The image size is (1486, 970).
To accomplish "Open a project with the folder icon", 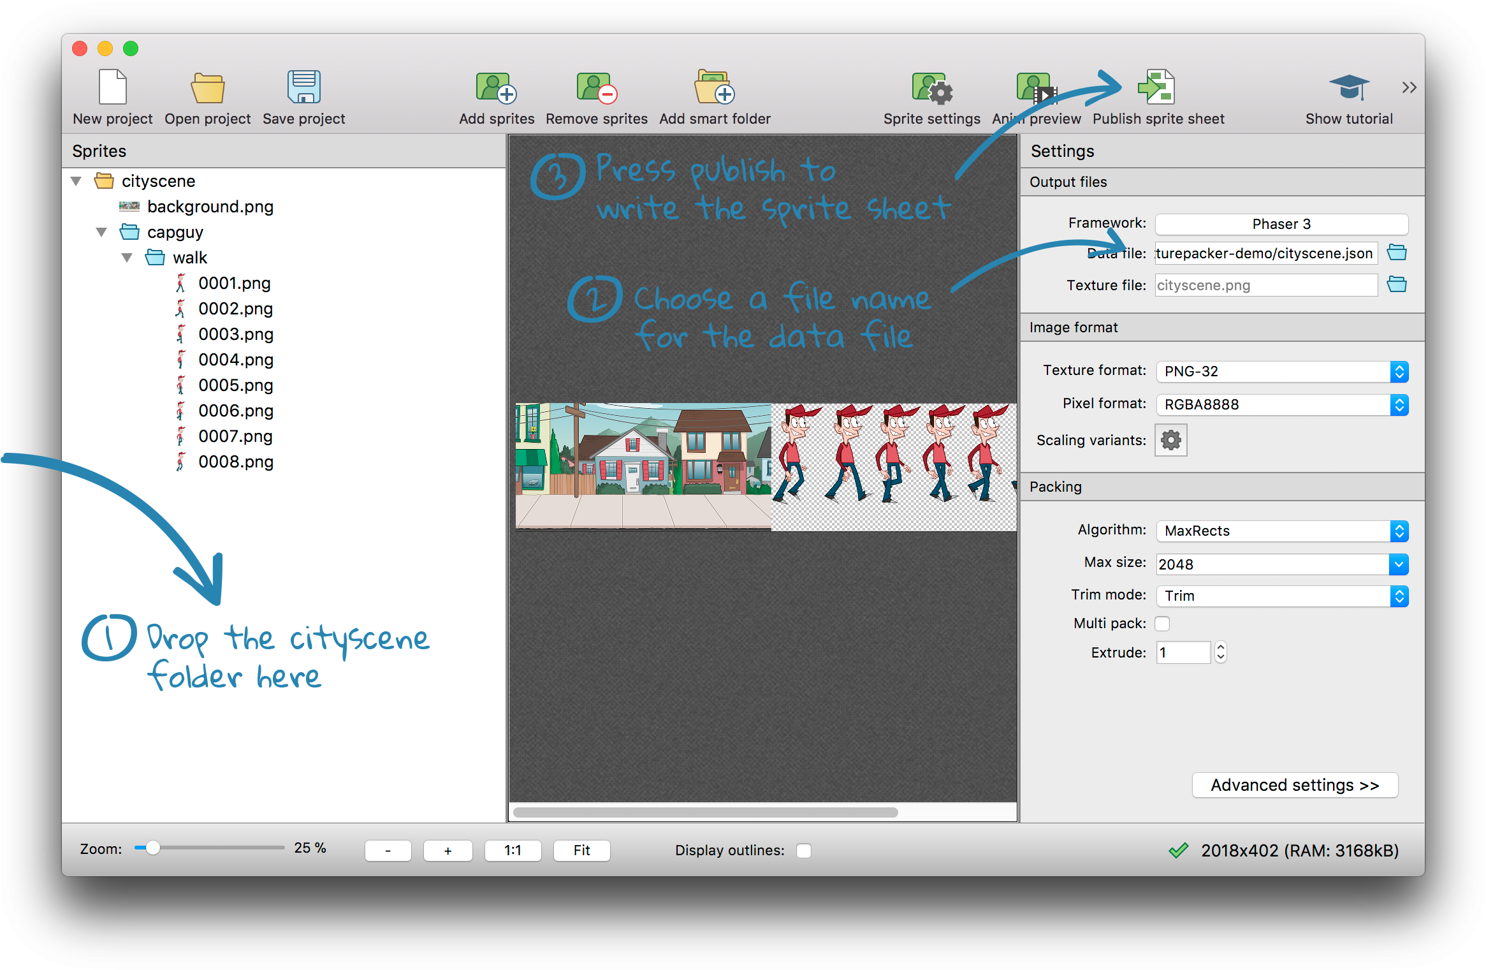I will (x=207, y=87).
